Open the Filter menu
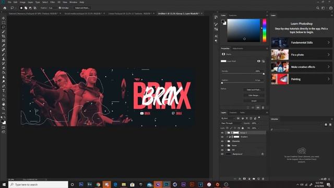Viewport: 334px width, 188px height. [53, 2]
